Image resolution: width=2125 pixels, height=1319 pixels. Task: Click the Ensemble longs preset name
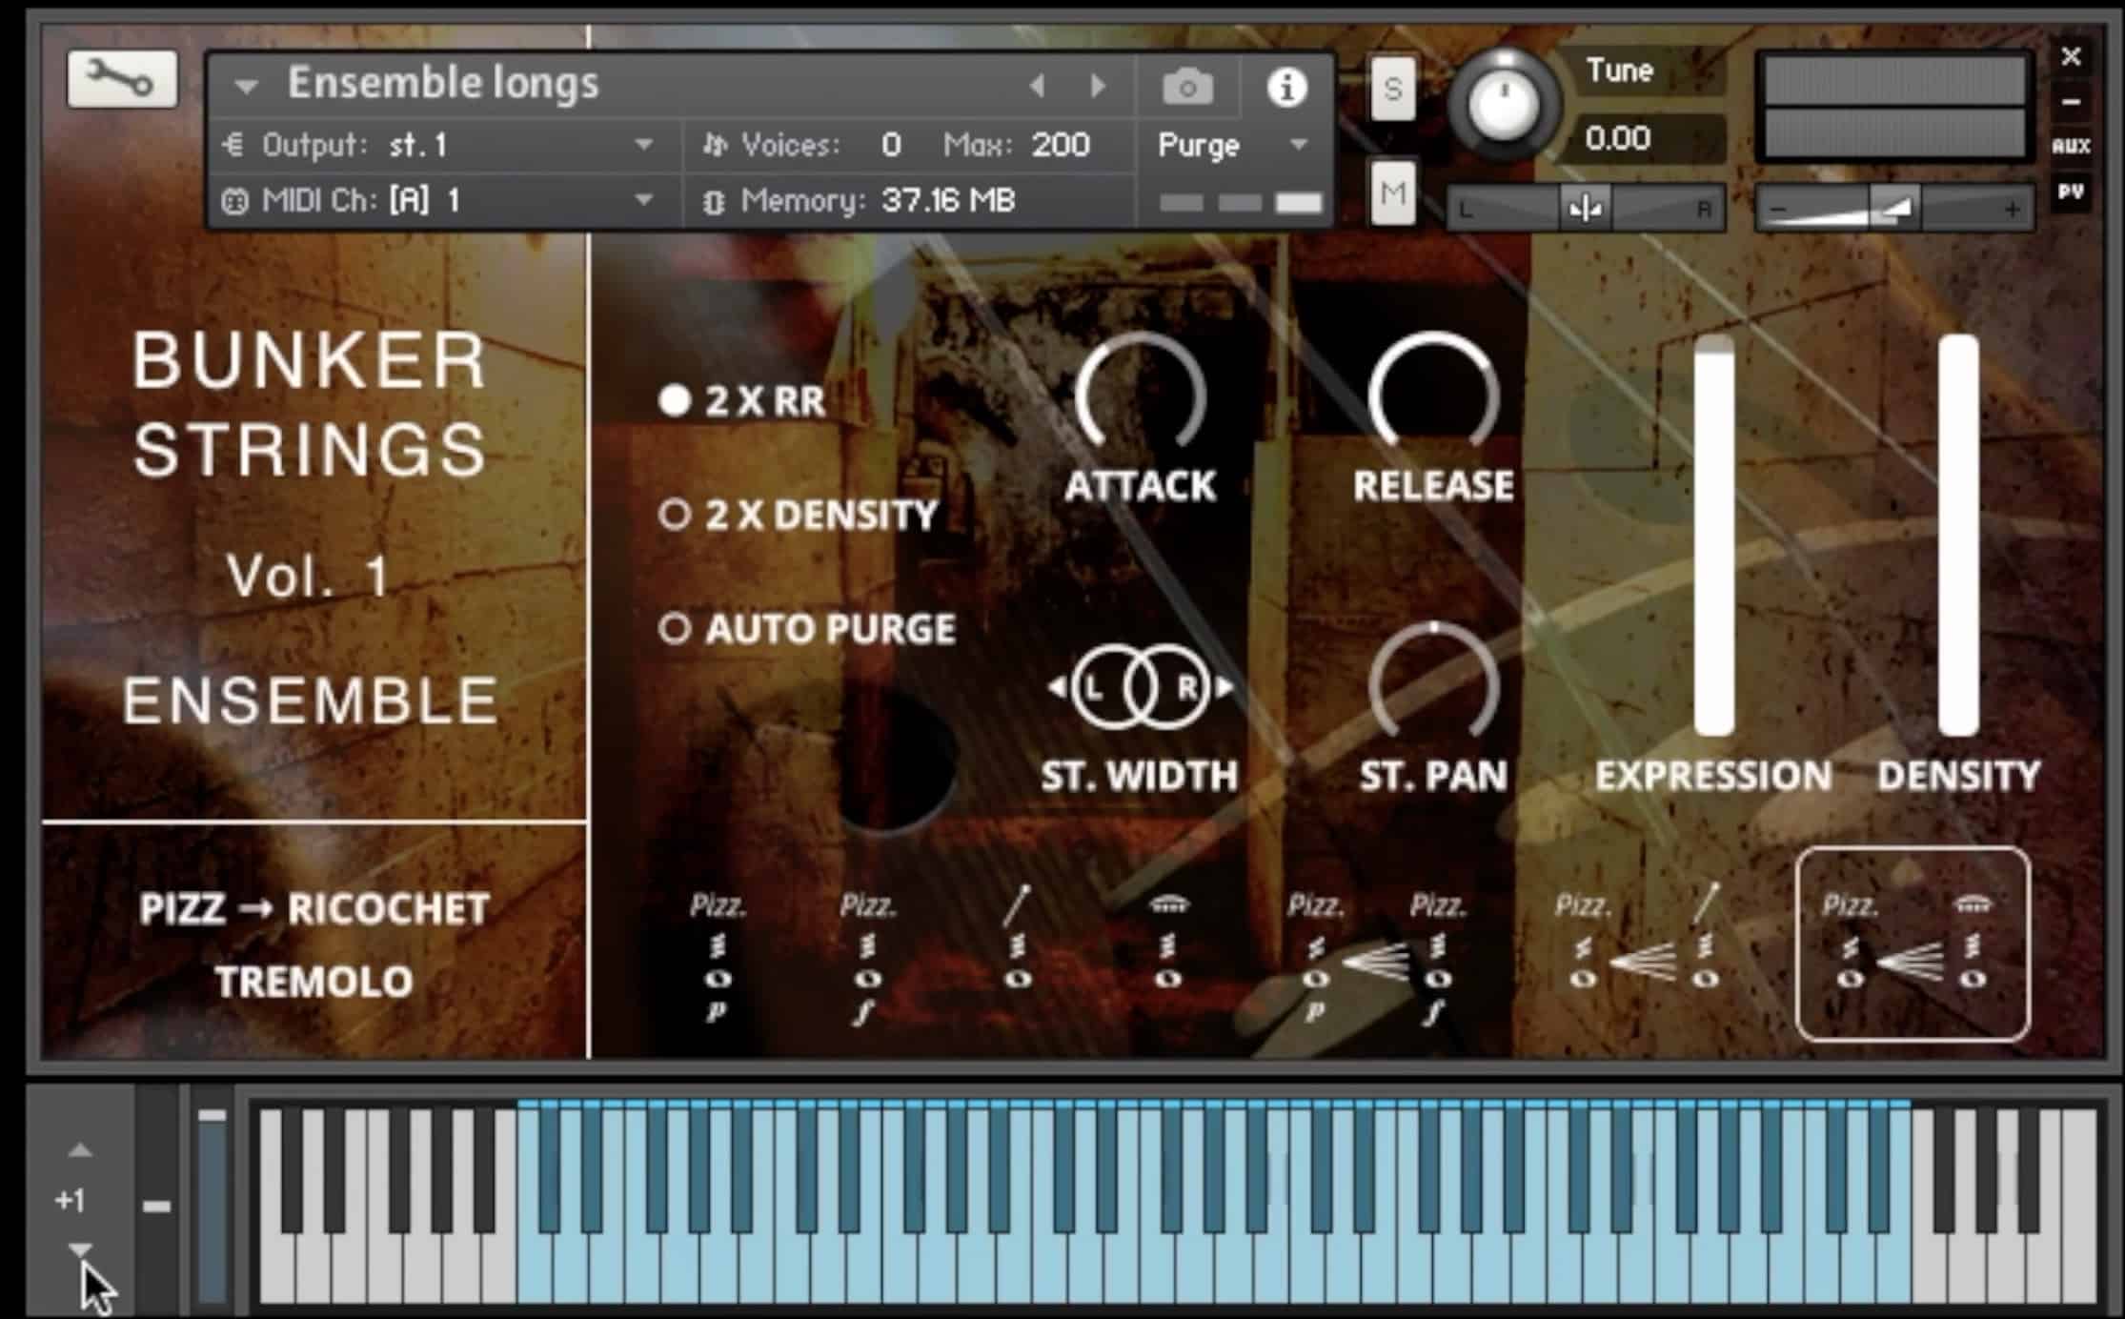pyautogui.click(x=443, y=83)
